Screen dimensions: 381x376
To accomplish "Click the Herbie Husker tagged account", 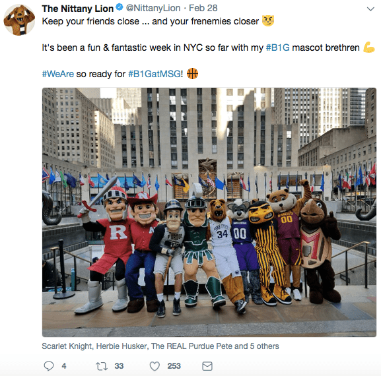I will coord(122,346).
